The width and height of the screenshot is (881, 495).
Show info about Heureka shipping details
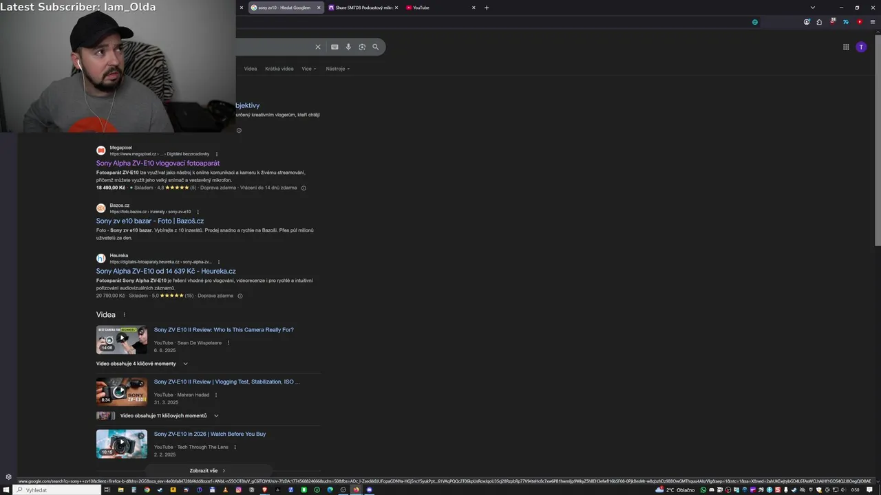(x=240, y=296)
